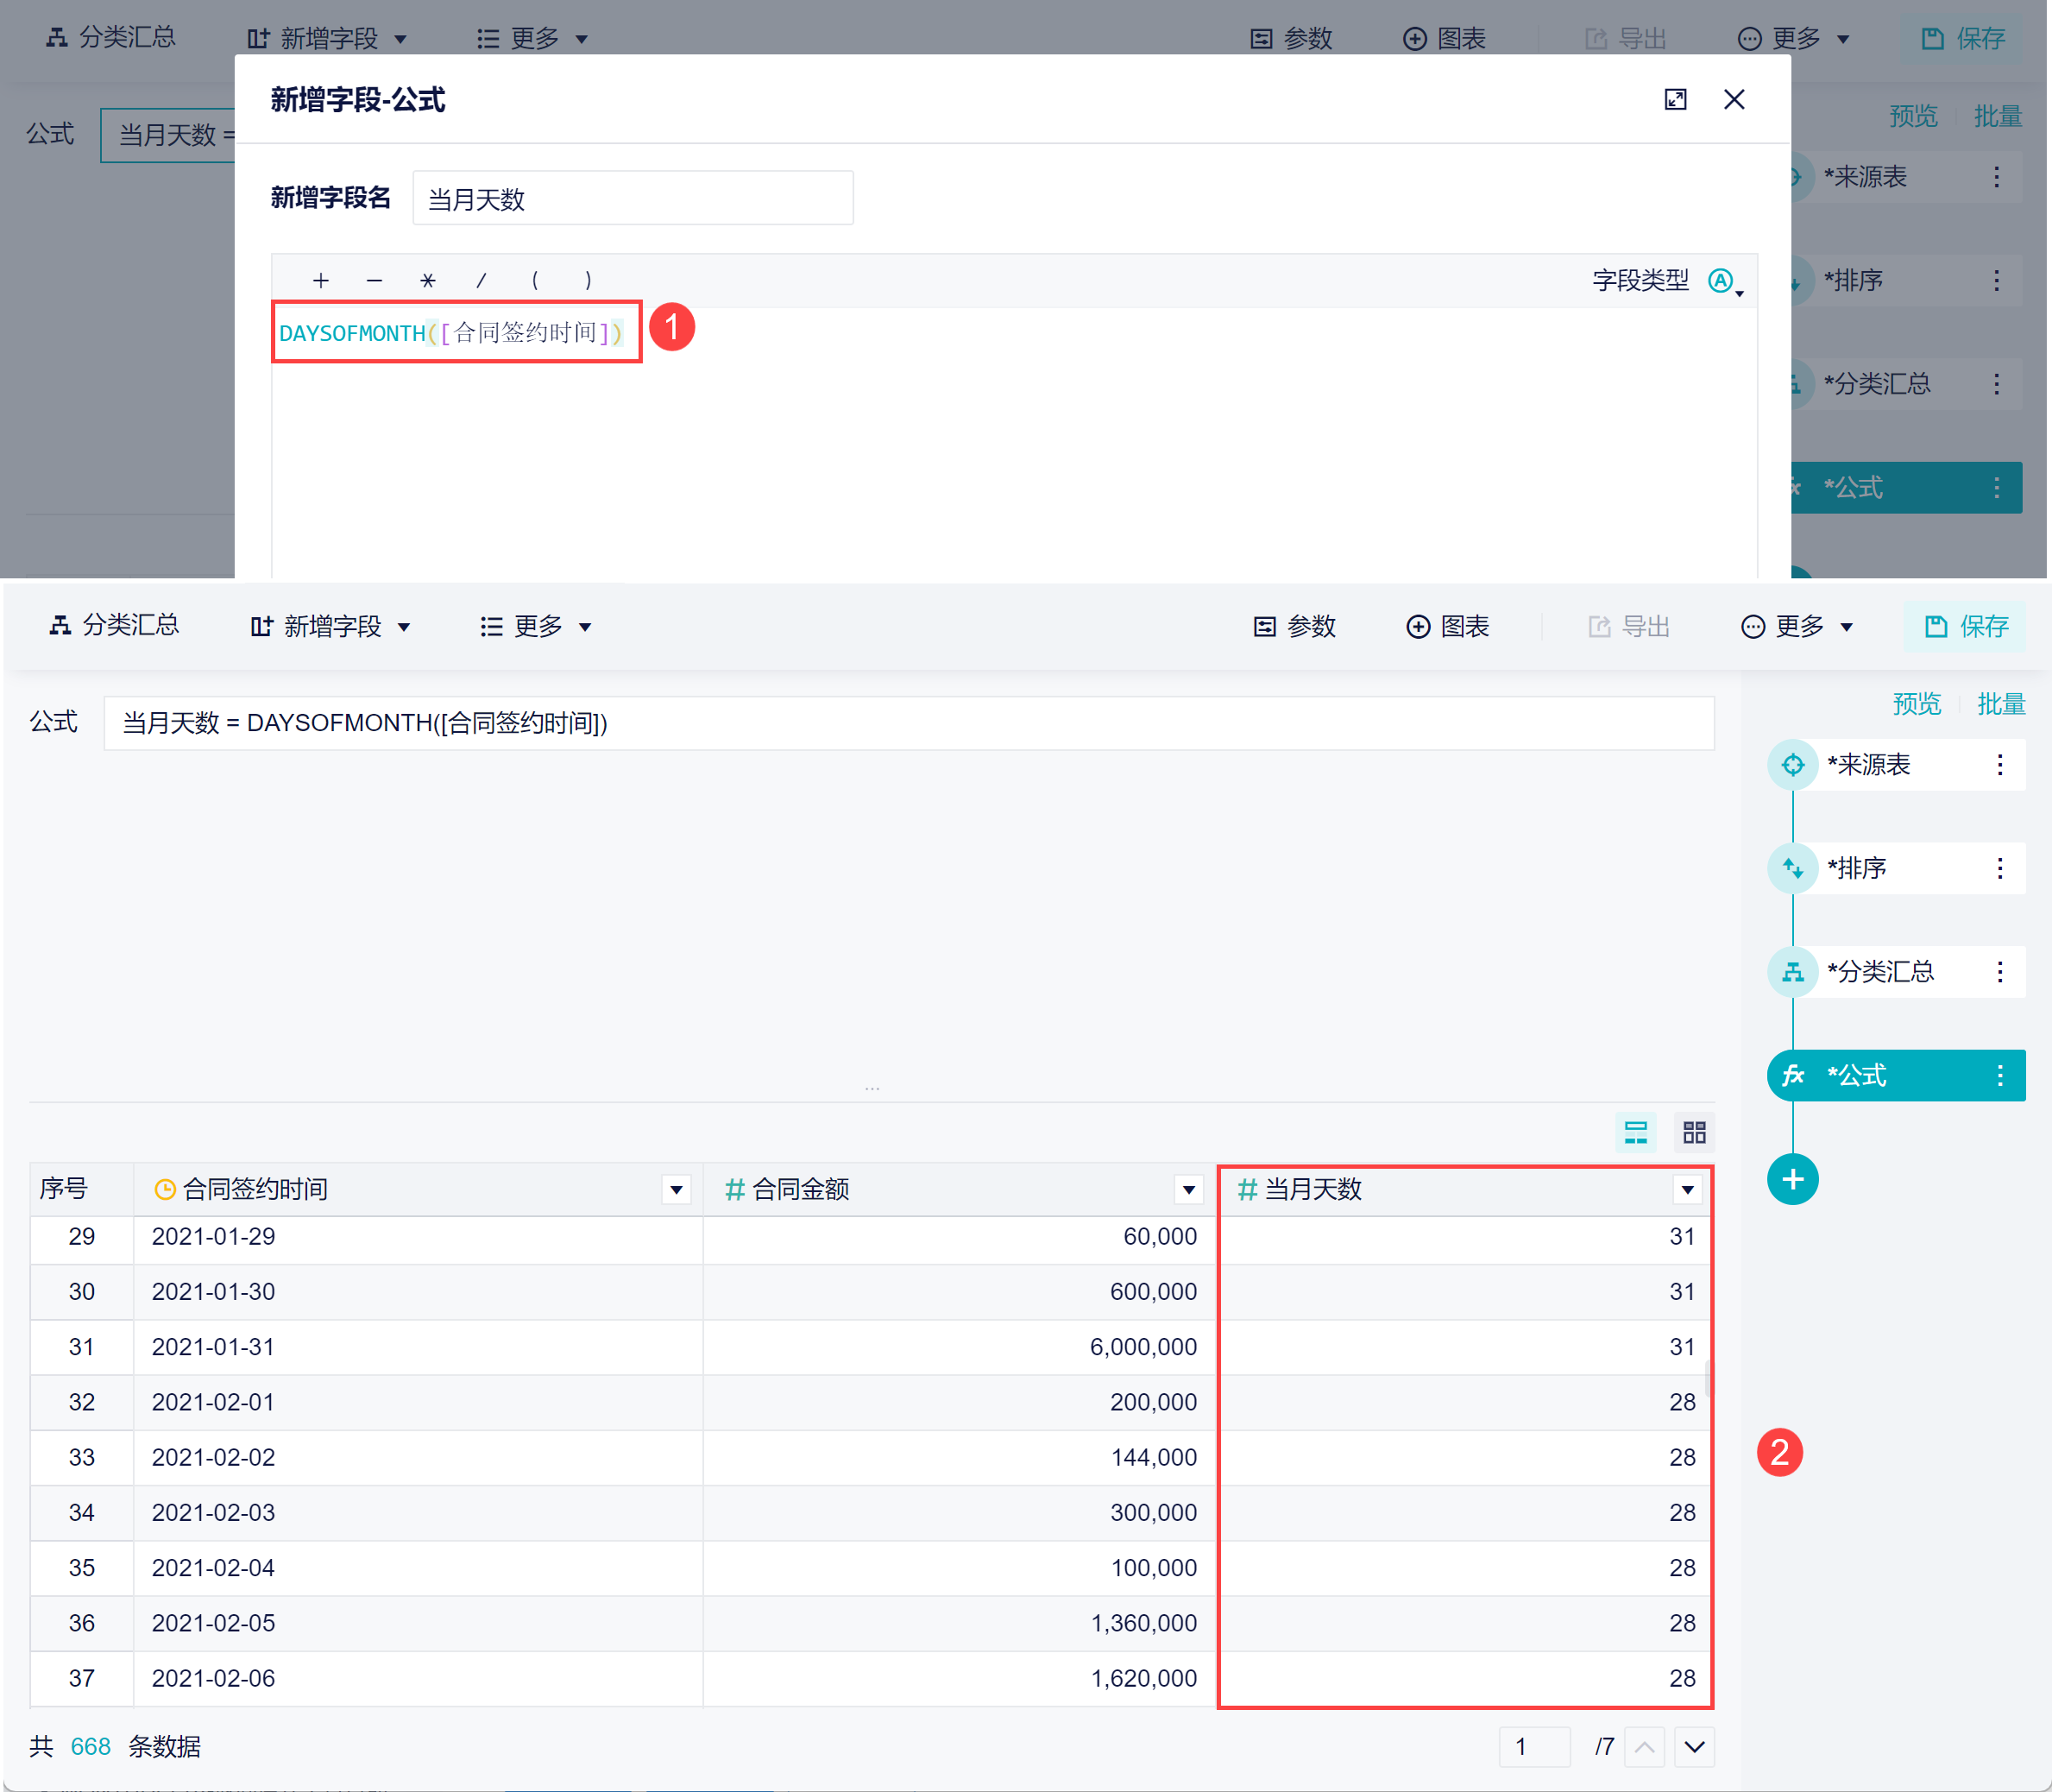Open 合同签约时间 column filter dropdown
This screenshot has width=2052, height=1792.
pyautogui.click(x=676, y=1189)
